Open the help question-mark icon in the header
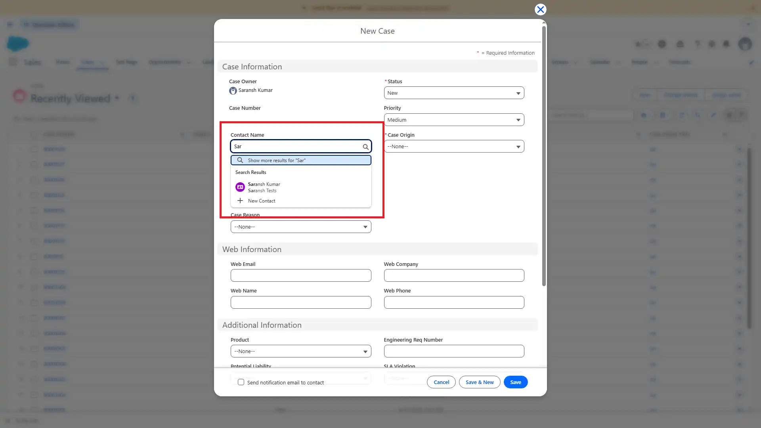The height and width of the screenshot is (428, 761). (698, 44)
